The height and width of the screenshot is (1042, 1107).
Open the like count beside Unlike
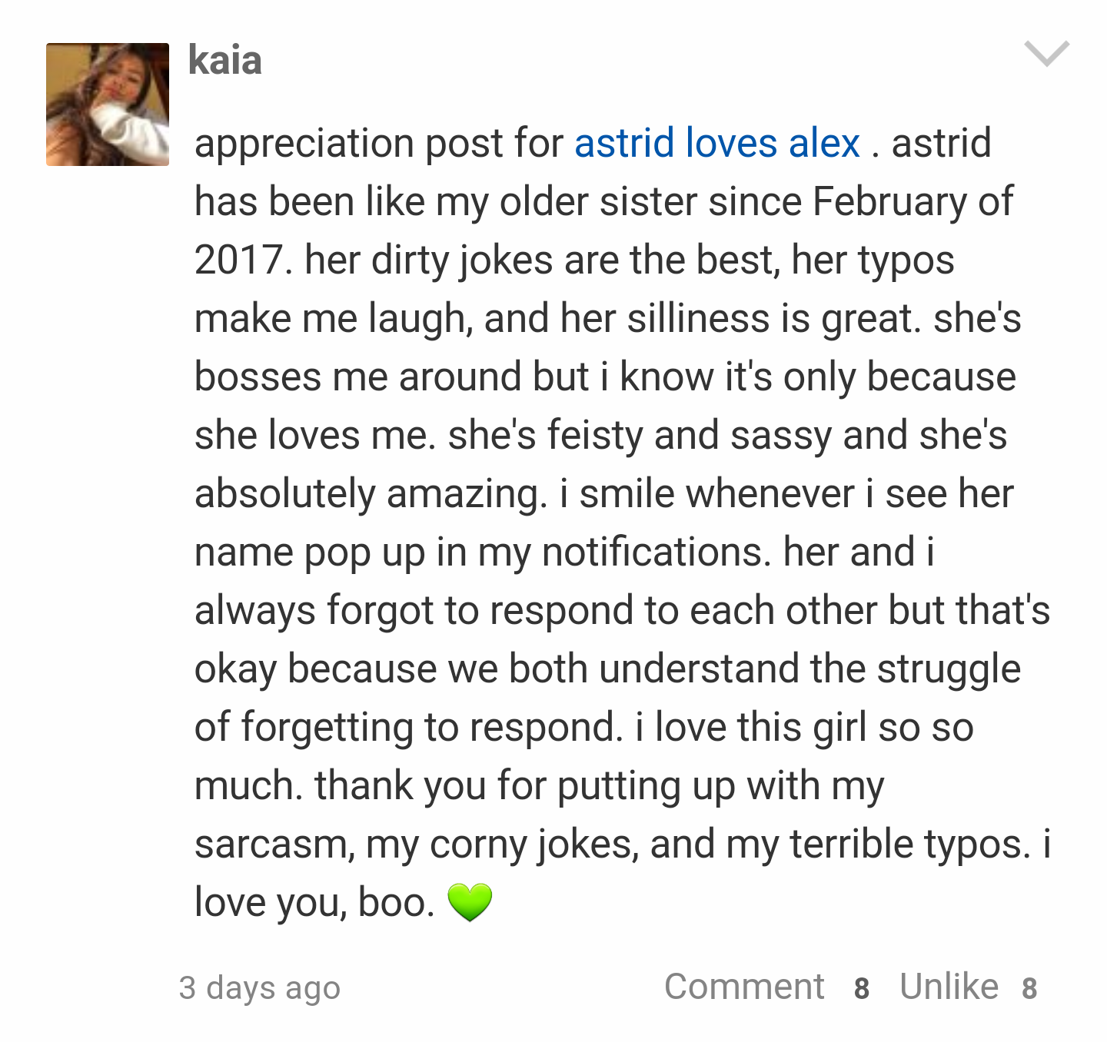(1029, 988)
